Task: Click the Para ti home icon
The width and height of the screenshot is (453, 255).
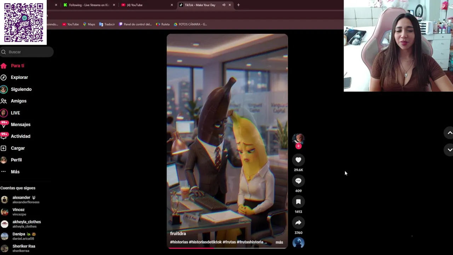Action: pos(4,66)
